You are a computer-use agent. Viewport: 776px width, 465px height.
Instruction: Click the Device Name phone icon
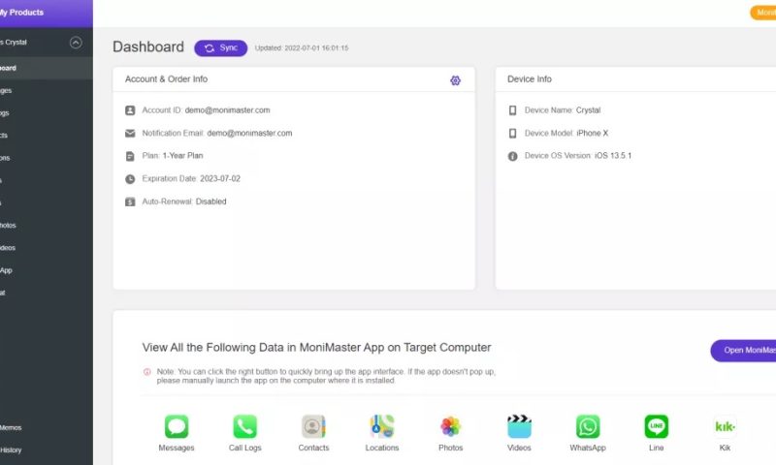point(513,110)
